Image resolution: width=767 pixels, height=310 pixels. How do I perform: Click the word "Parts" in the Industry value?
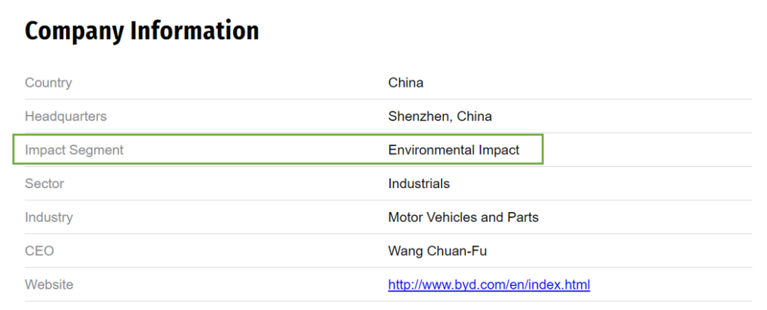point(523,217)
